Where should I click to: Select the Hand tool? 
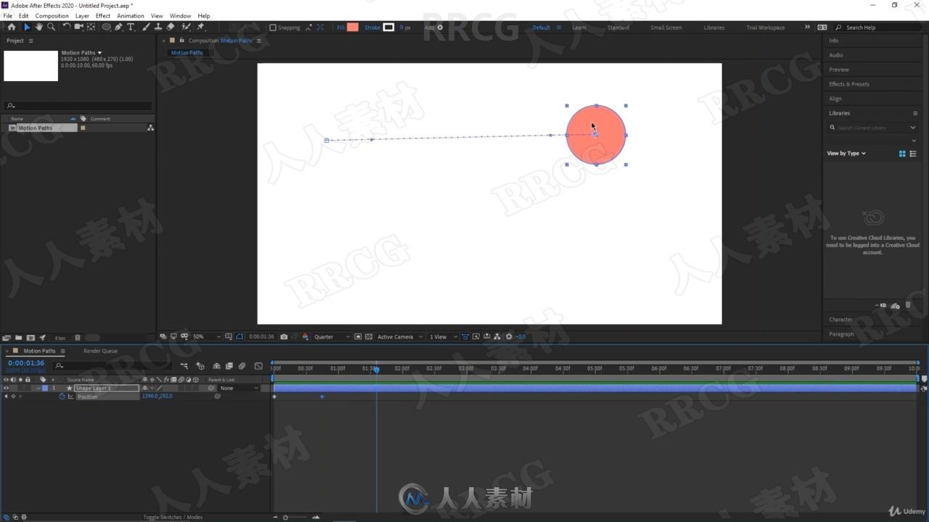(x=39, y=27)
